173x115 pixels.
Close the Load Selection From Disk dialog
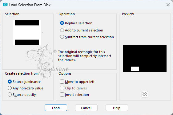[x=168, y=5]
